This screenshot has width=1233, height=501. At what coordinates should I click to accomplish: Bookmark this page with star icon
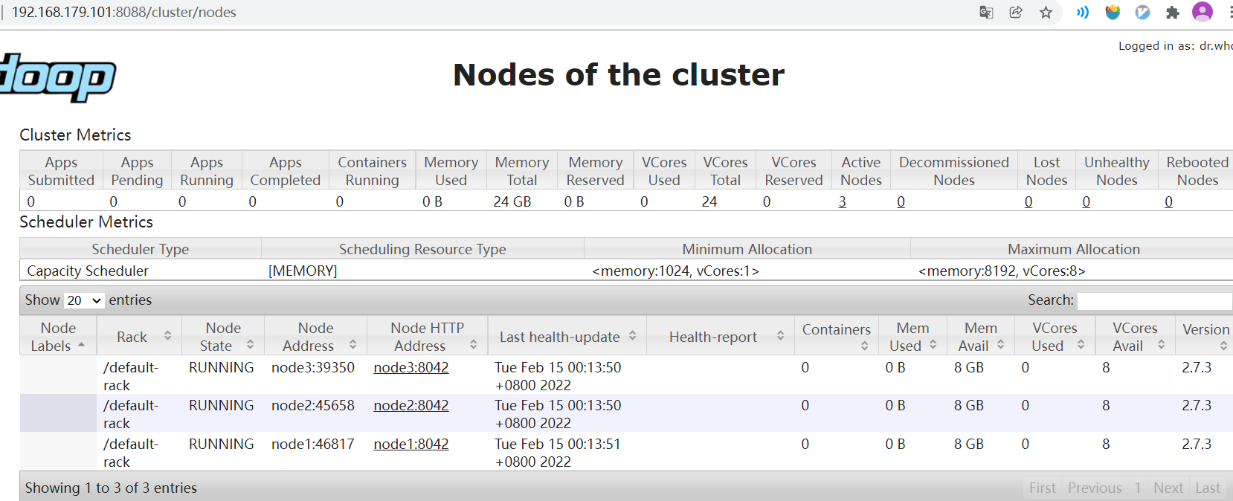pyautogui.click(x=1046, y=12)
